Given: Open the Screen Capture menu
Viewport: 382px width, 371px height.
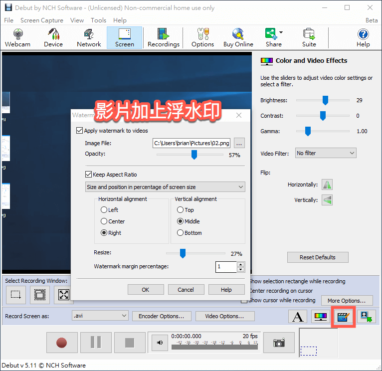Looking at the screenshot, I should [42, 20].
